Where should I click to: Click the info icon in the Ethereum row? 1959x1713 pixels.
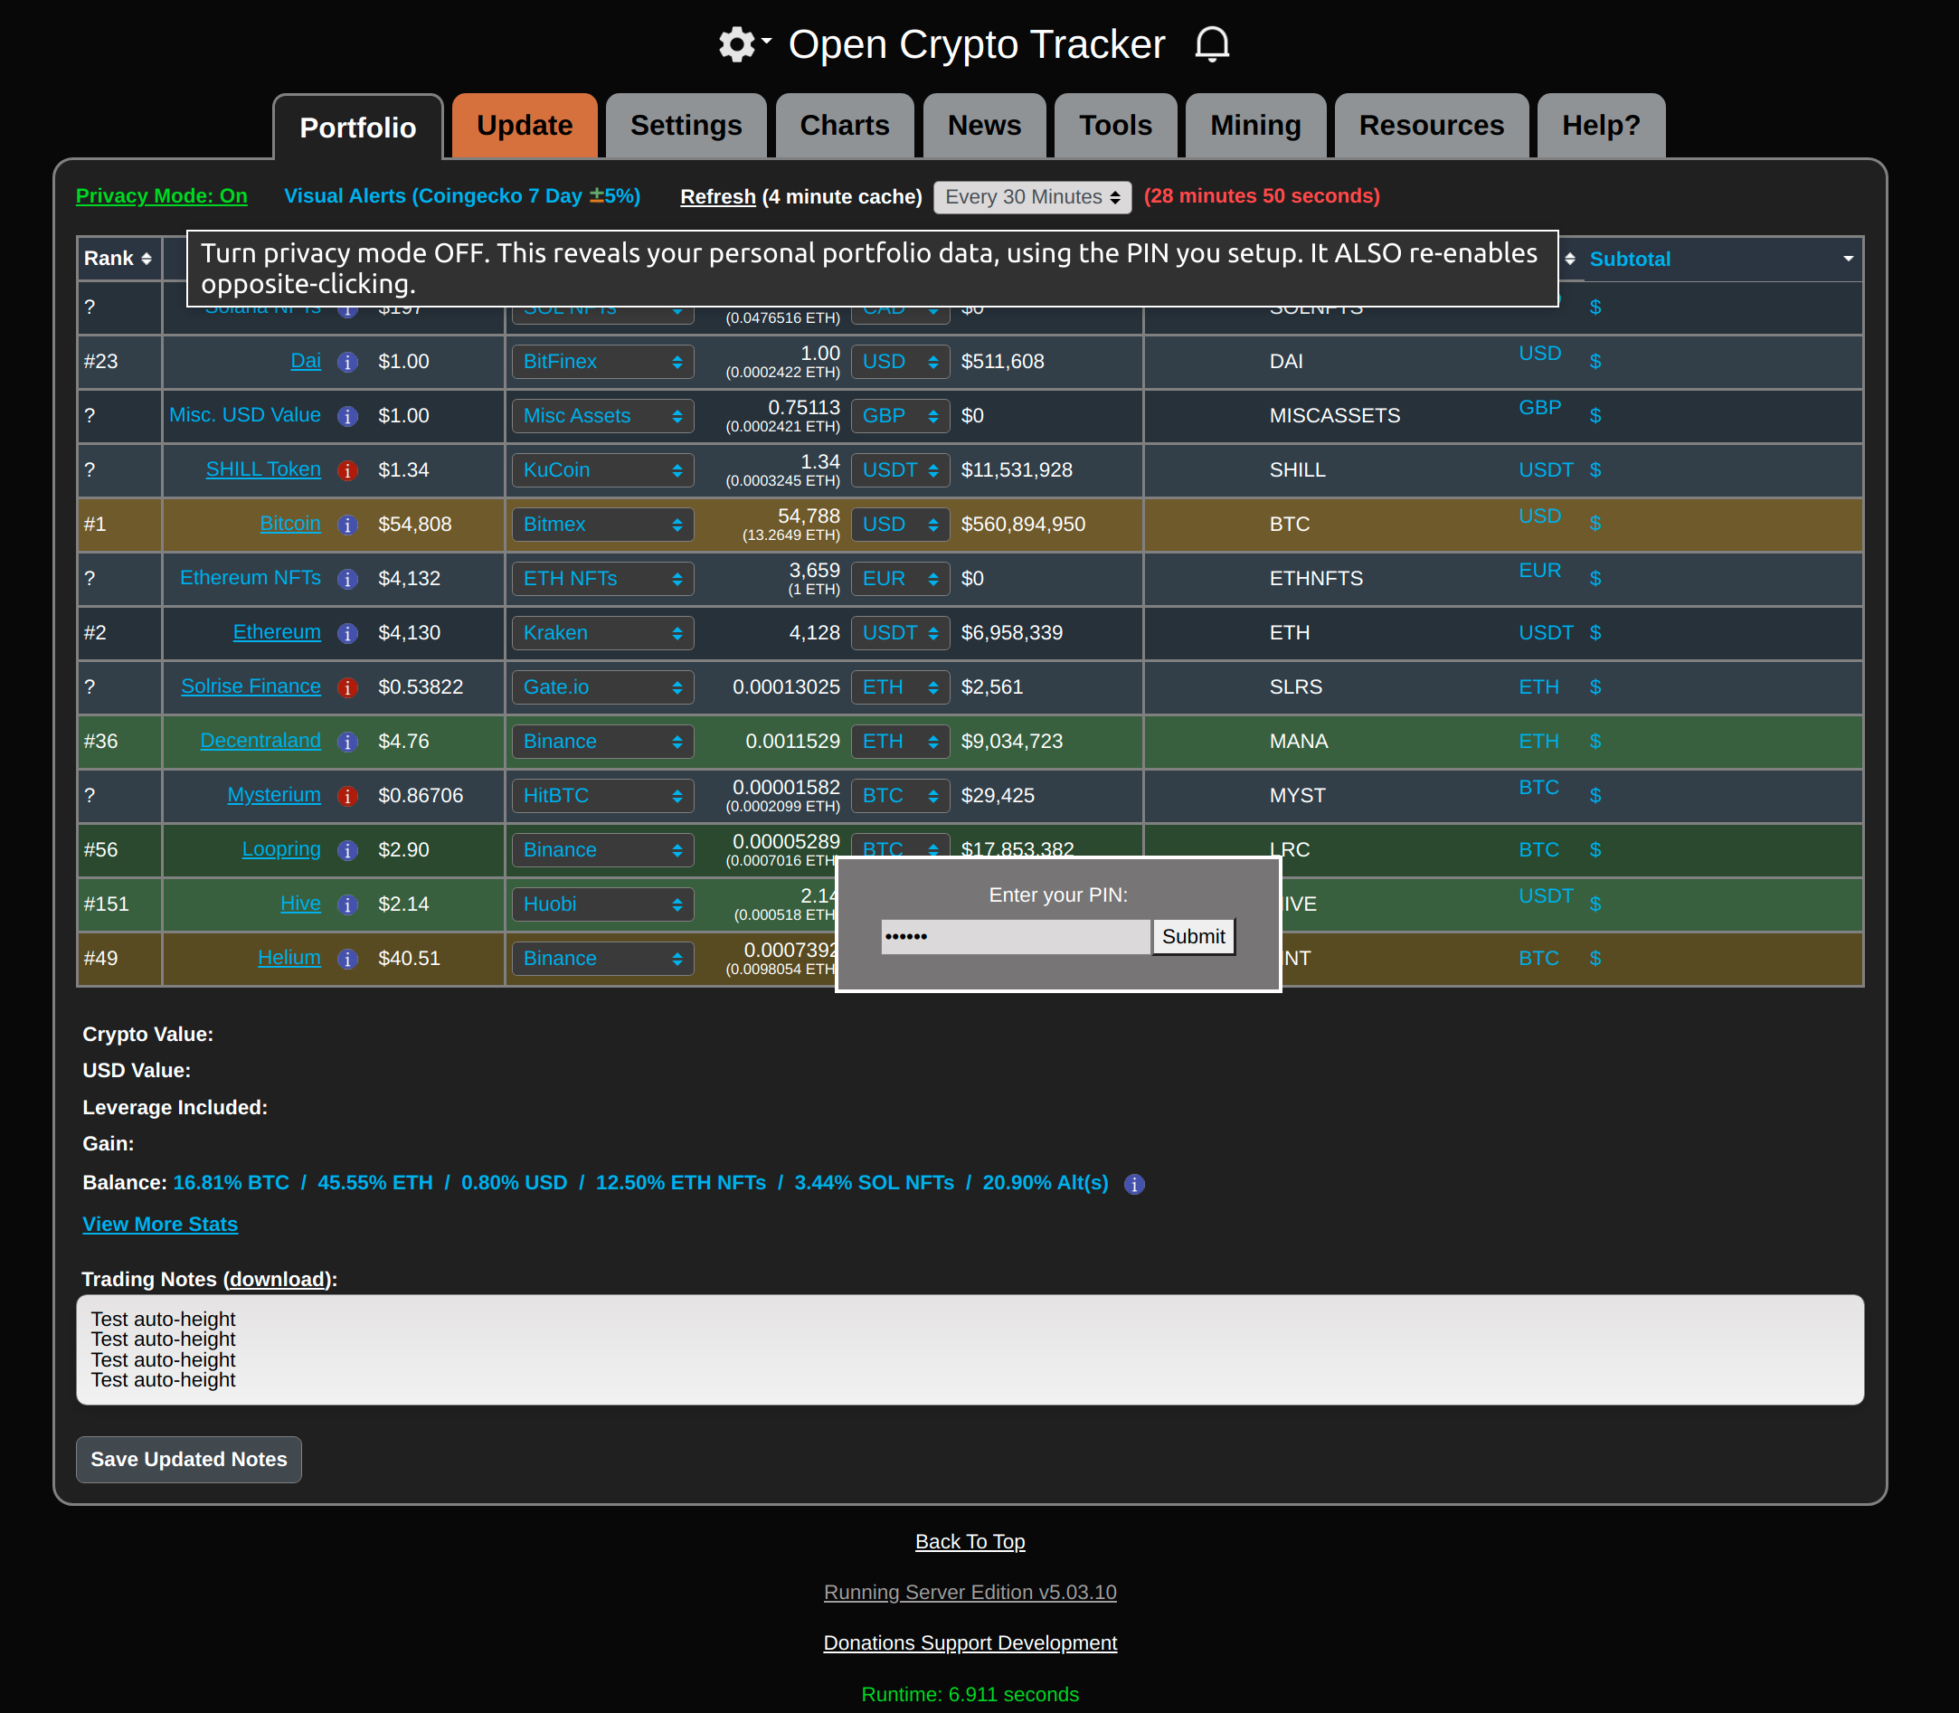click(348, 634)
